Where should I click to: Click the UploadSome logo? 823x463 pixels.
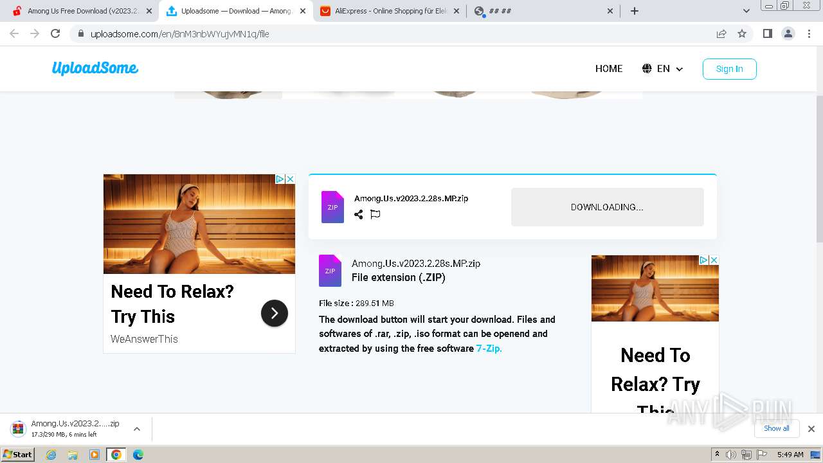(95, 68)
